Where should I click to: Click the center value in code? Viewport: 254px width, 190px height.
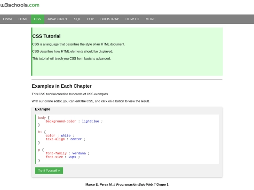(76, 139)
